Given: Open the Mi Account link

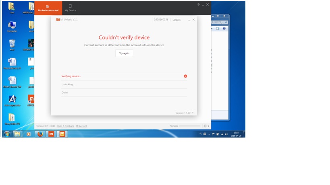Looking at the screenshot, I should coord(81,126).
